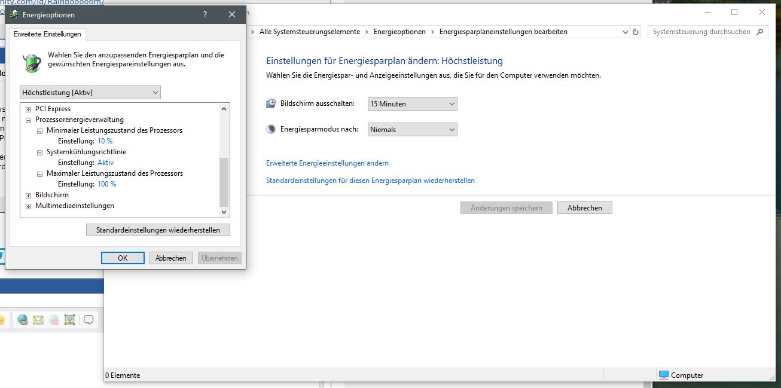Image resolution: width=781 pixels, height=388 pixels.
Task: Go to the Energieoptionen breadcrumb
Action: [x=399, y=32]
